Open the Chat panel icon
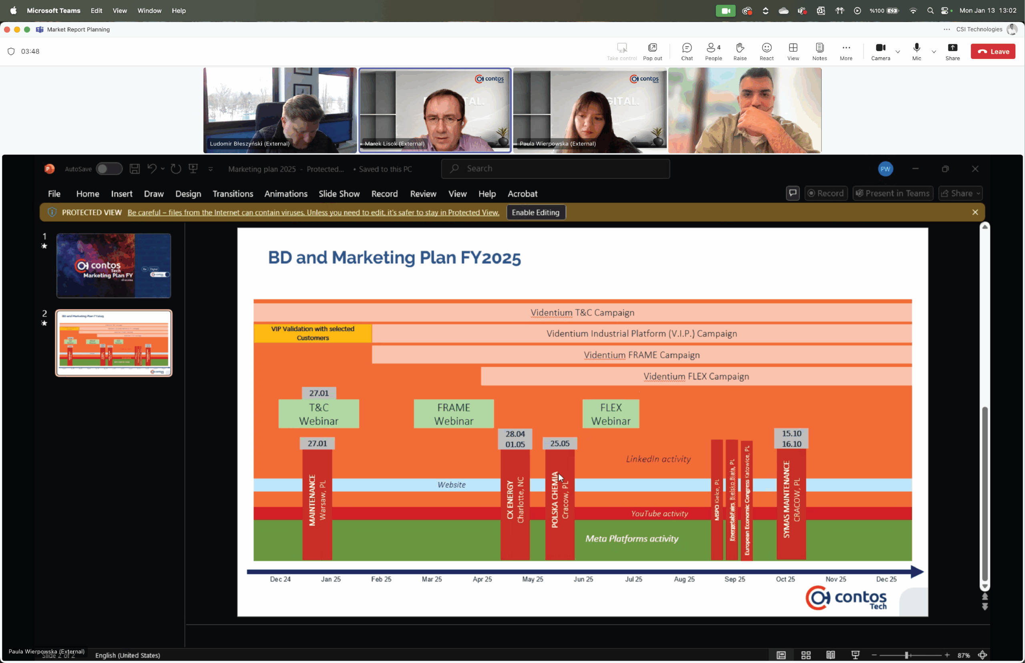The width and height of the screenshot is (1025, 663). [x=687, y=51]
